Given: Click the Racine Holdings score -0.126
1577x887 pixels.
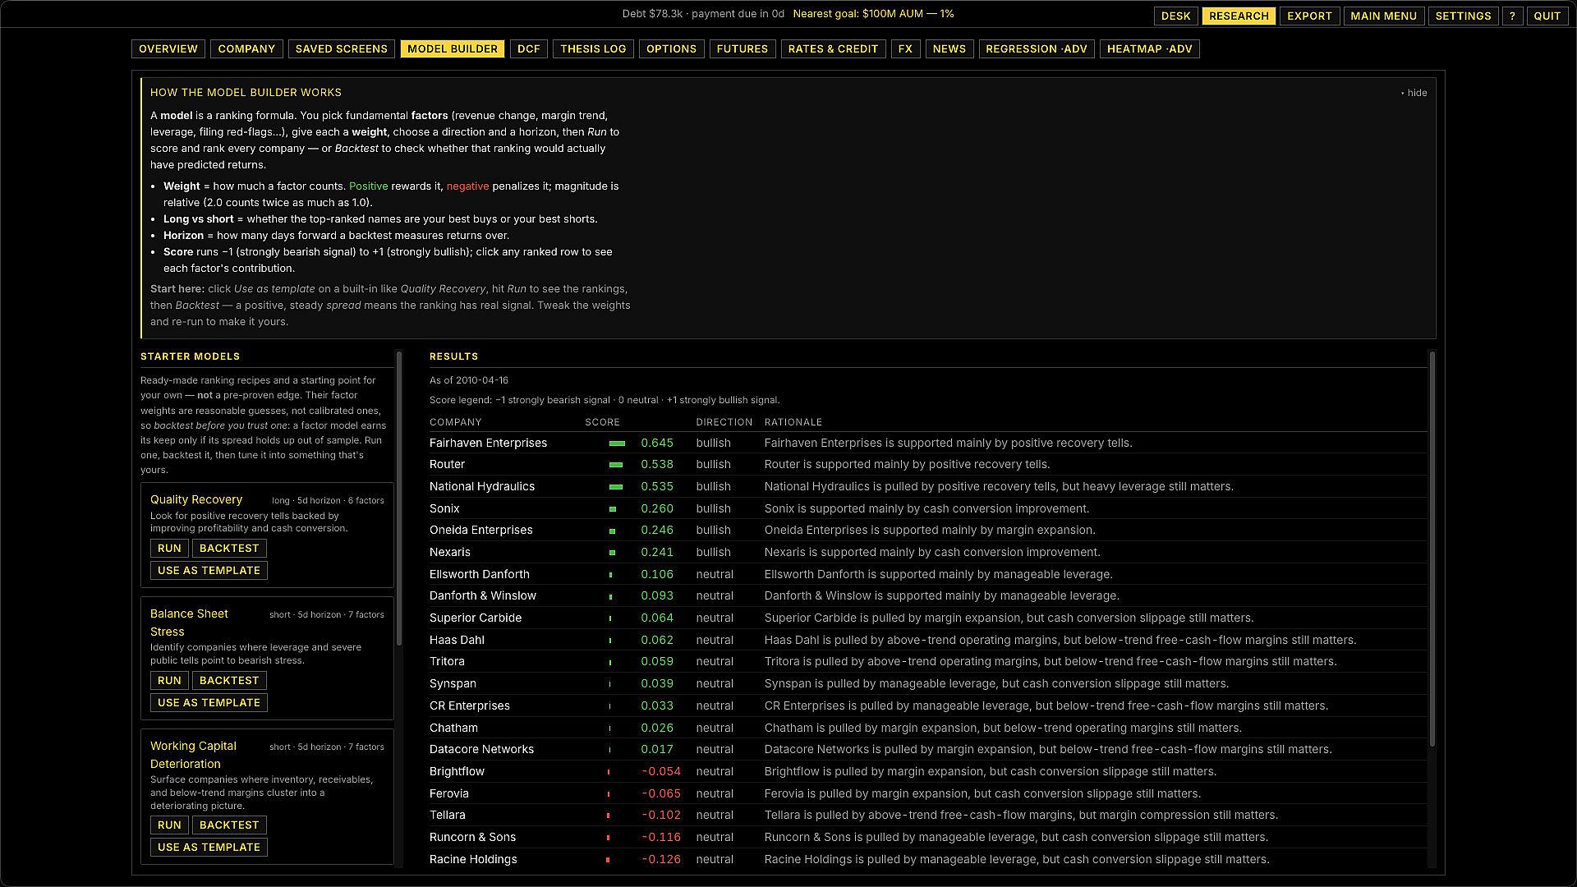Looking at the screenshot, I should pos(661,859).
